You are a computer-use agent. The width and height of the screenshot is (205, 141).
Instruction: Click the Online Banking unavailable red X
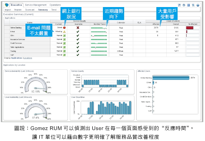click(78, 28)
